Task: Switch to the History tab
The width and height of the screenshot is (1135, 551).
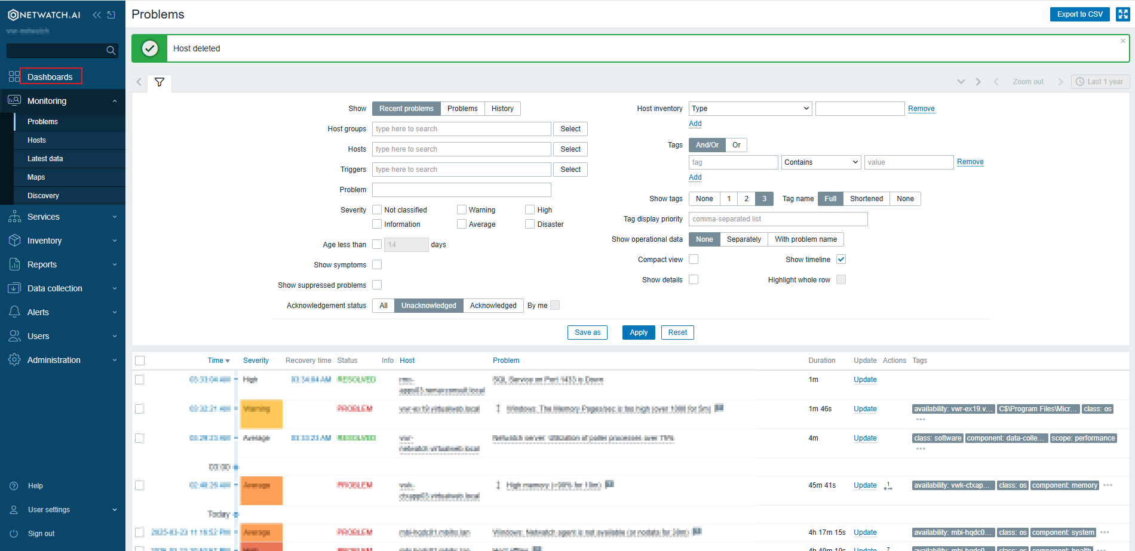Action: click(502, 108)
